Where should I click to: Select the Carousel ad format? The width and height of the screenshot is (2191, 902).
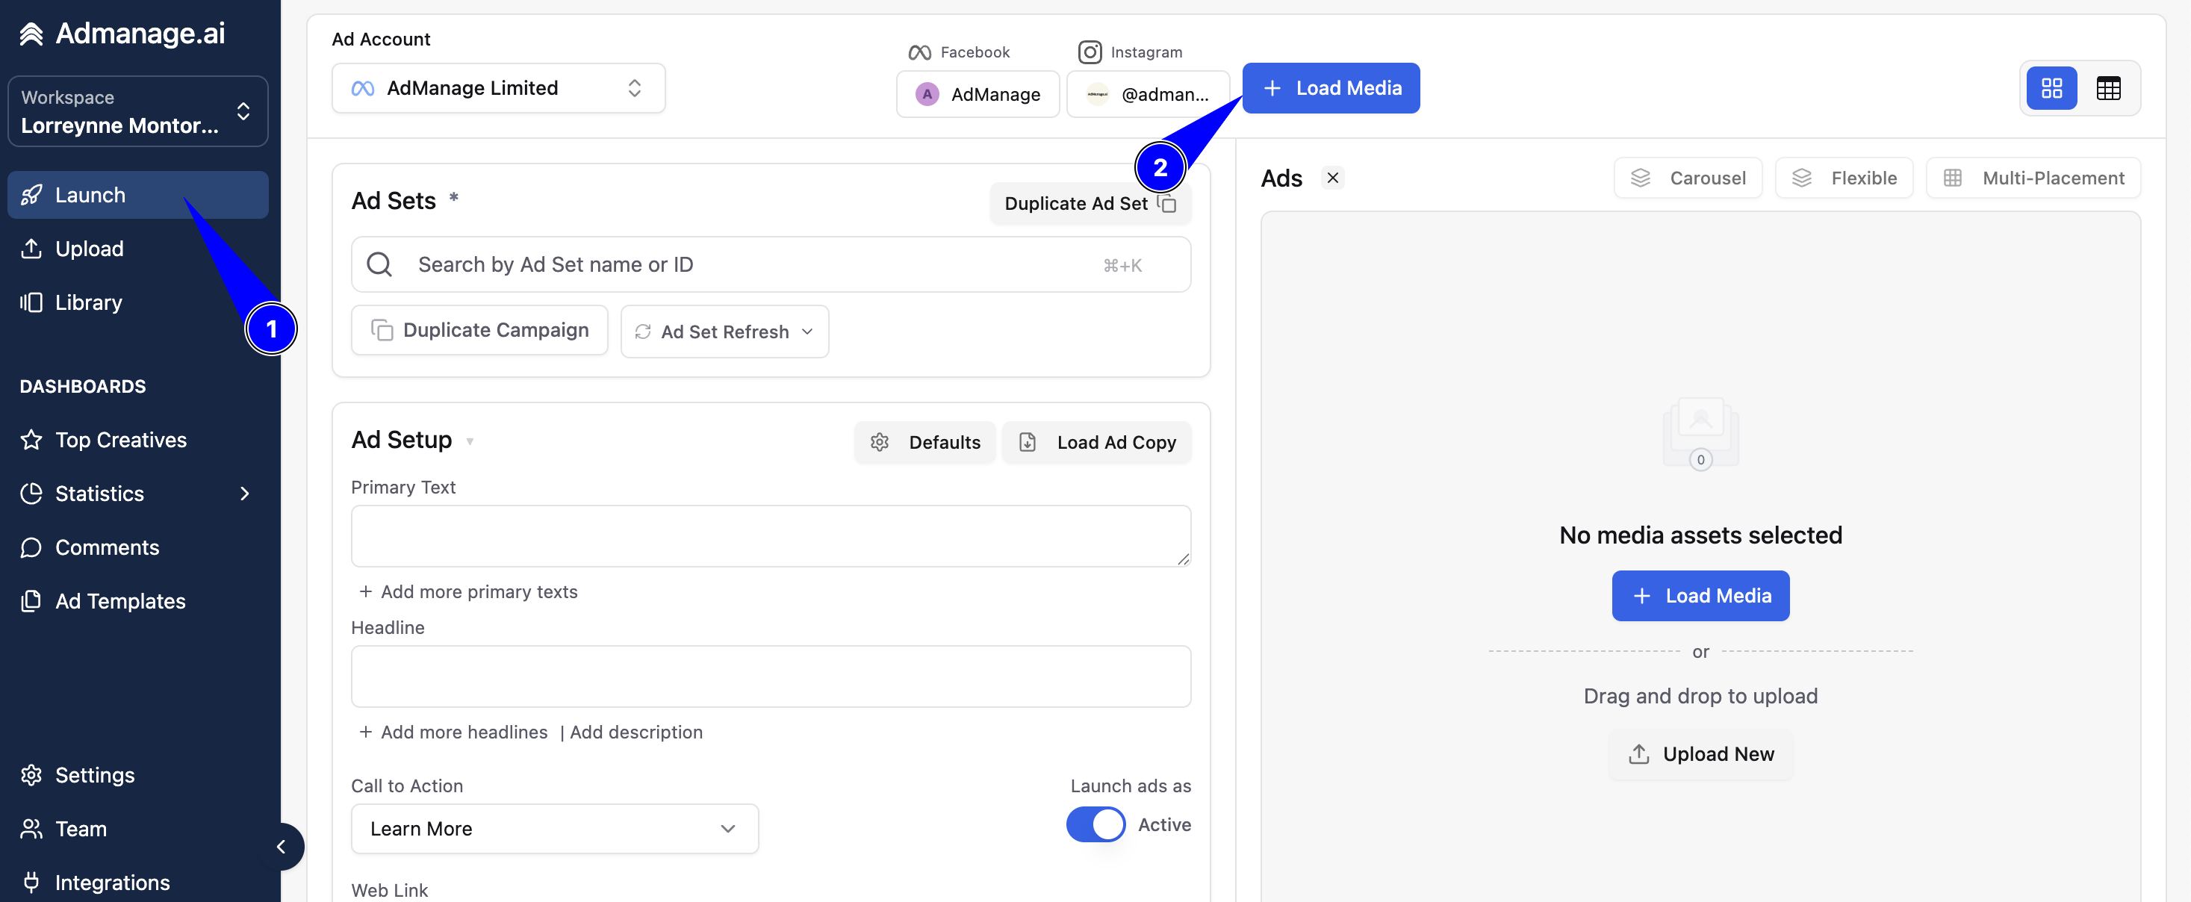(1688, 178)
